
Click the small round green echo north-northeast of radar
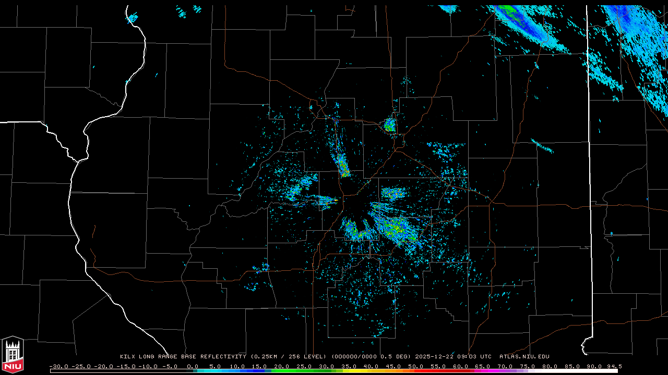[389, 125]
